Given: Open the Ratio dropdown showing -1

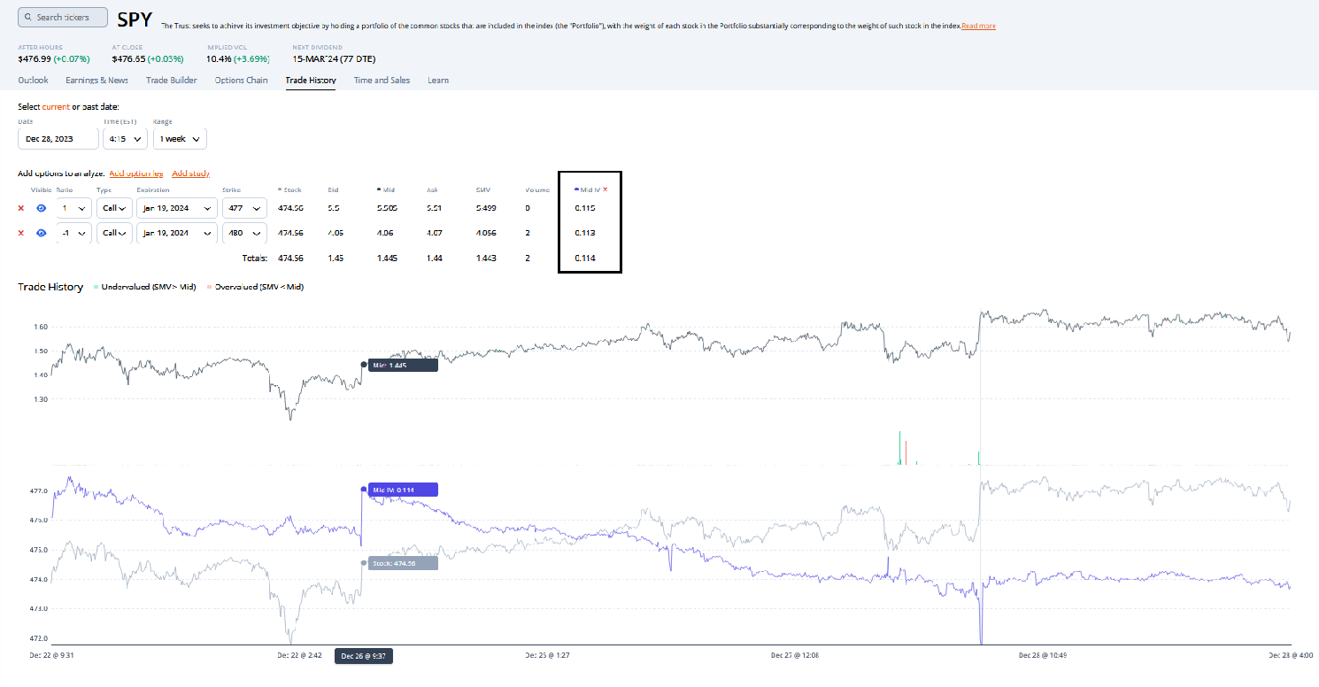Looking at the screenshot, I should click(73, 233).
